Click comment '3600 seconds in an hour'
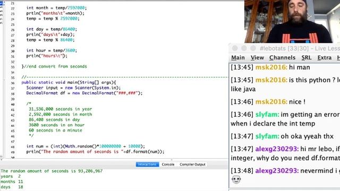The width and height of the screenshot is (340, 191). click(57, 125)
